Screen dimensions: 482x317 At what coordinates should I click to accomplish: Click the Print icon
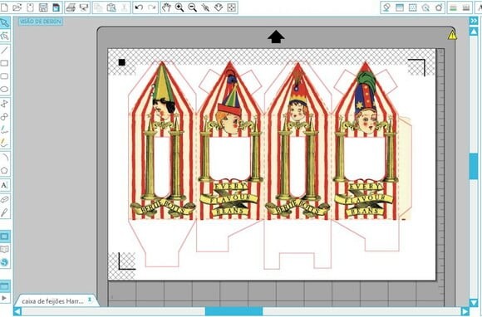[x=71, y=7]
